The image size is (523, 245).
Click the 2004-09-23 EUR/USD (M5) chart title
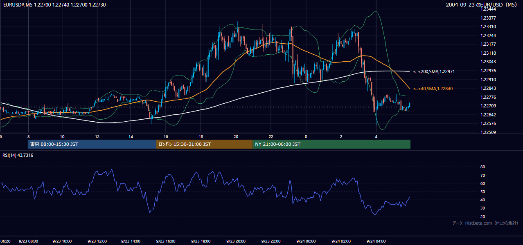point(482,5)
